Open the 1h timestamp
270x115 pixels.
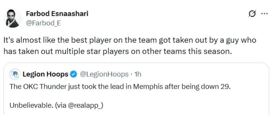click(x=138, y=74)
